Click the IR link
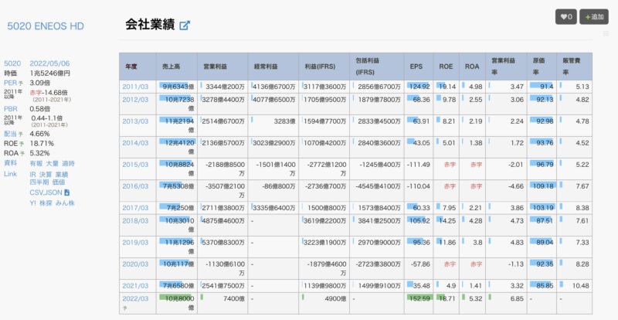 click(32, 175)
